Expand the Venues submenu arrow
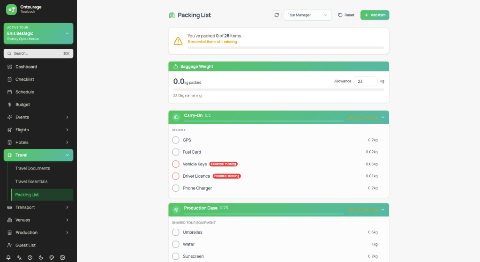Image resolution: width=480 pixels, height=262 pixels. (67, 220)
